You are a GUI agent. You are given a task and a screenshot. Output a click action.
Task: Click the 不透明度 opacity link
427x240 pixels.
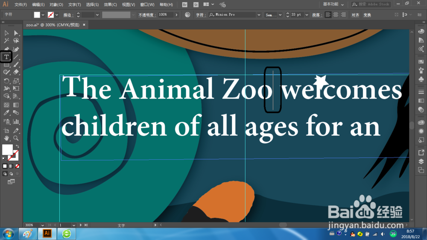point(147,15)
